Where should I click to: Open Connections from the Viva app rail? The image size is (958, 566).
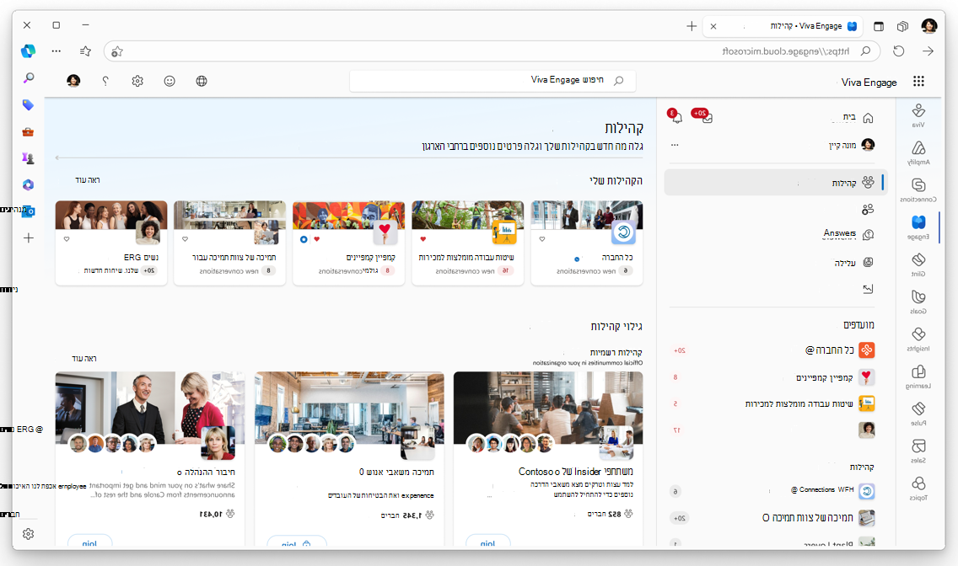pyautogui.click(x=918, y=190)
